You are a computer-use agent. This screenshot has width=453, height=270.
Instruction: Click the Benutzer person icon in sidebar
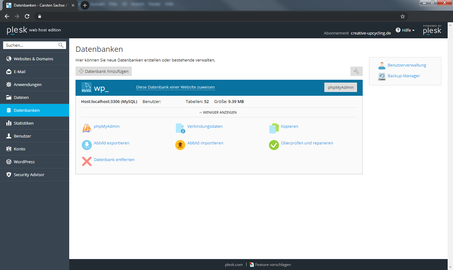click(x=9, y=136)
